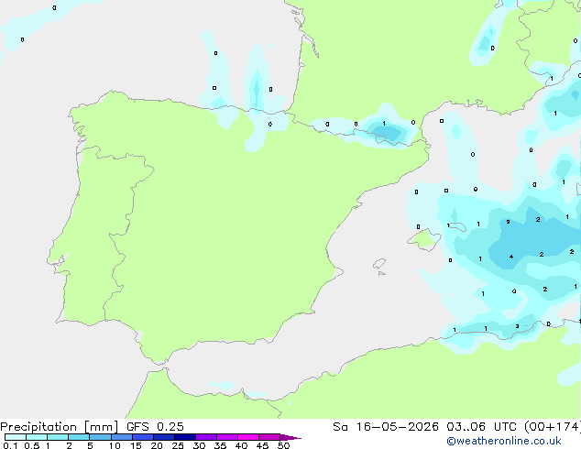Select the 5–10 mm legend color swatch
The width and height of the screenshot is (581, 449).
pyautogui.click(x=100, y=437)
